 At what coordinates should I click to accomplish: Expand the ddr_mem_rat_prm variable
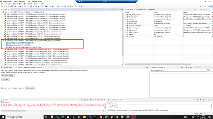pyautogui.click(x=126, y=15)
